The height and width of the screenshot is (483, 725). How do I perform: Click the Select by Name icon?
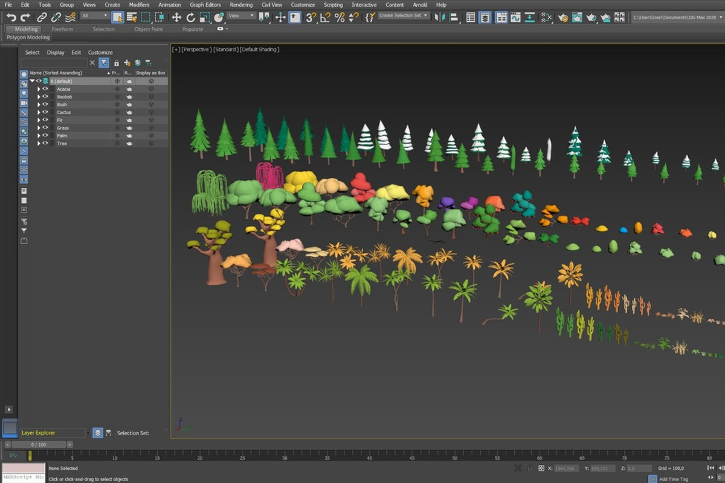click(x=131, y=18)
